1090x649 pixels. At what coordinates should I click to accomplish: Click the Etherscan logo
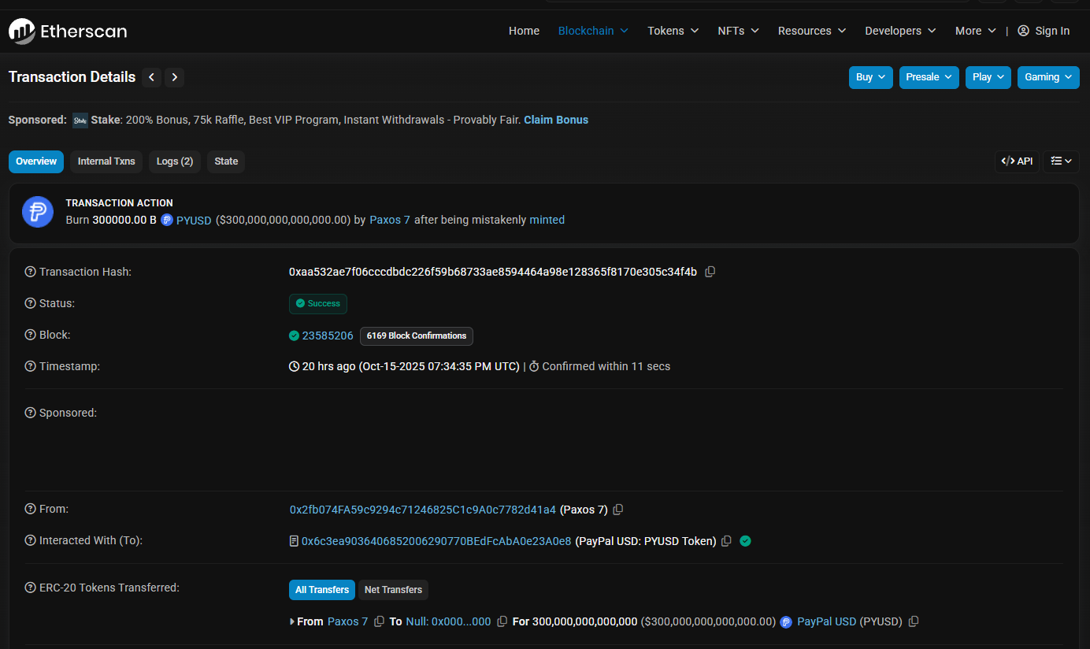click(x=68, y=32)
